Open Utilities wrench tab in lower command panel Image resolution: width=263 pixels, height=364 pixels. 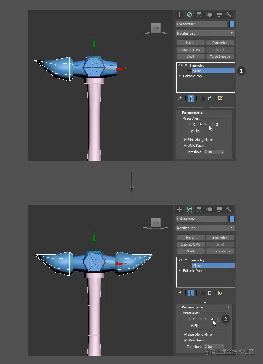click(229, 210)
